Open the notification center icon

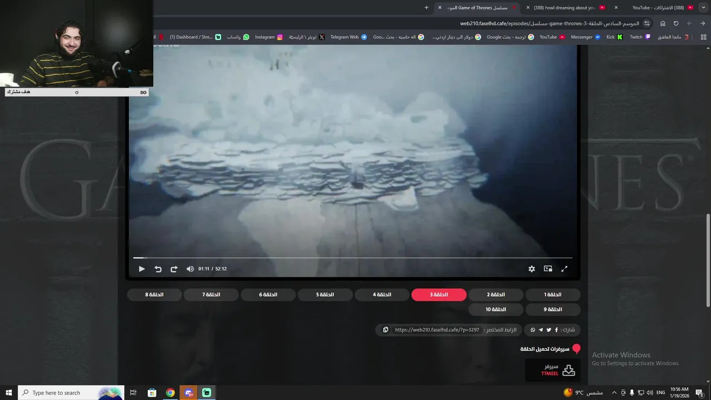point(699,393)
